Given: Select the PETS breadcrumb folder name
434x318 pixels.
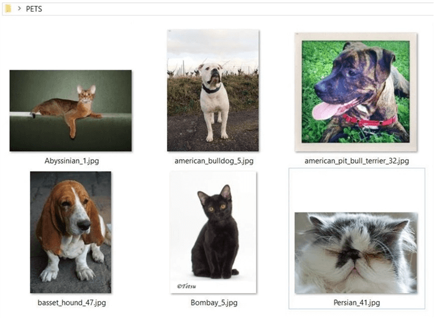Looking at the screenshot, I should 34,9.
